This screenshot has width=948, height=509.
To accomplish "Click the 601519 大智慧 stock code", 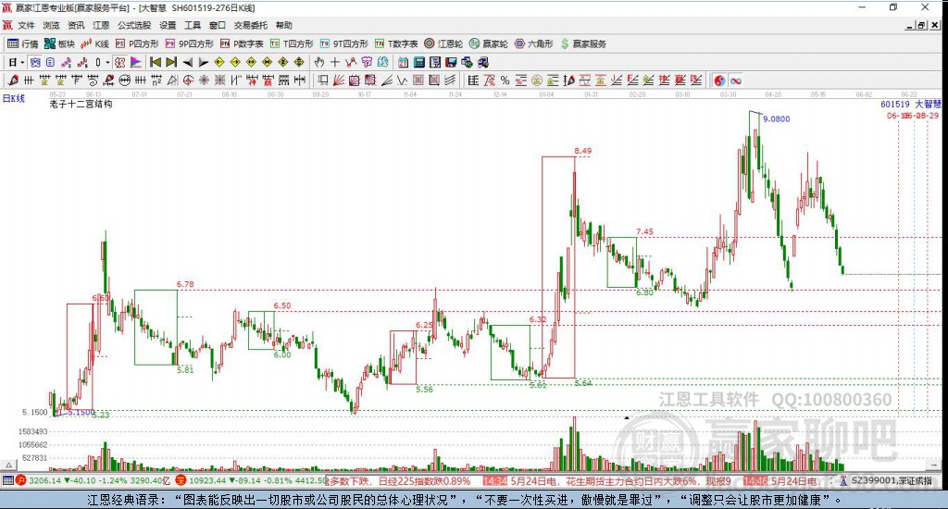I will click(x=911, y=104).
